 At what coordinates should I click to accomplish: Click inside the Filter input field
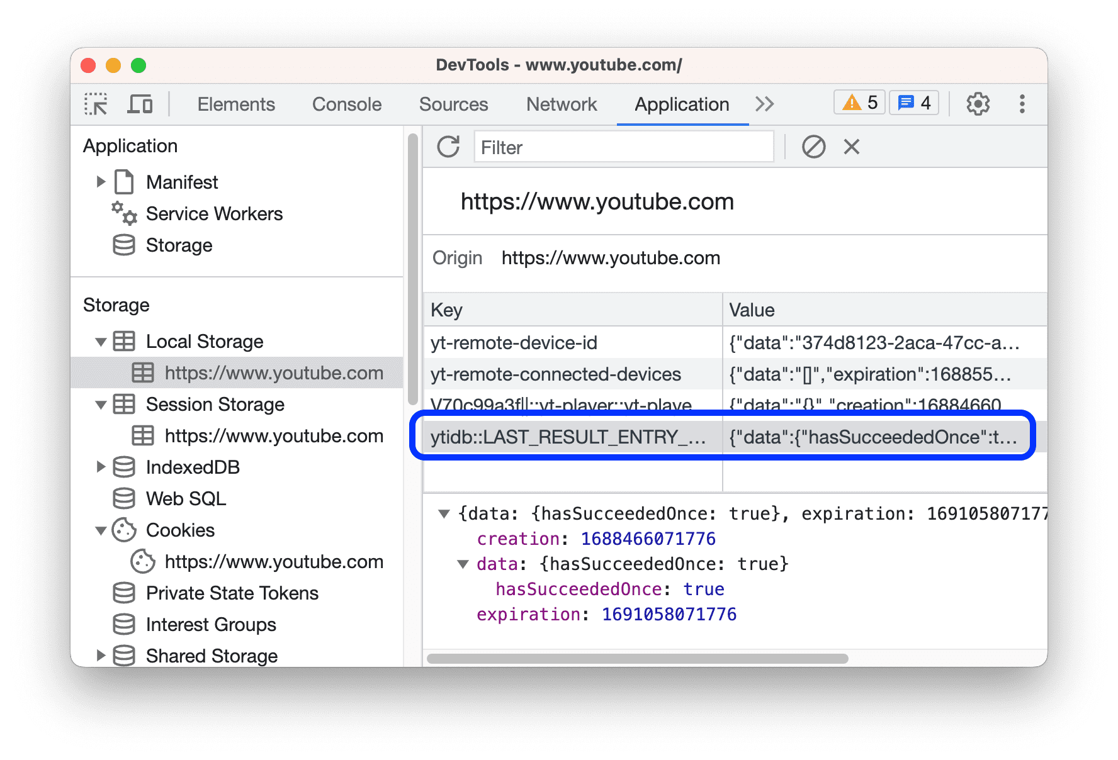[x=623, y=147]
